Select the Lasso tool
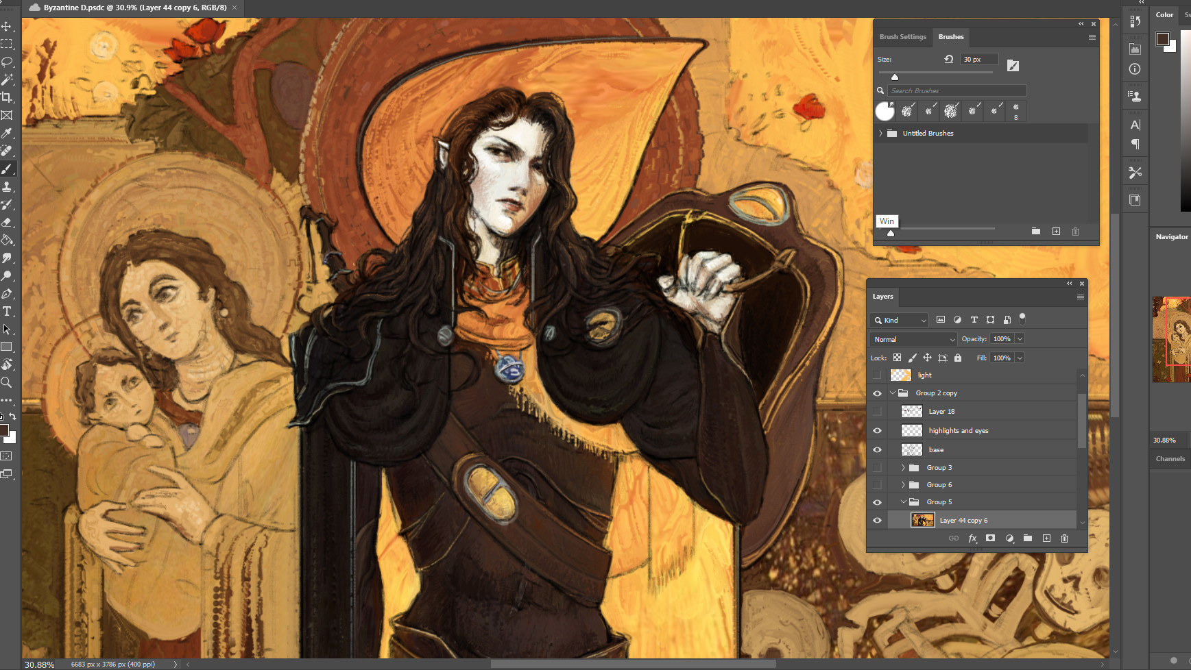1191x670 pixels. (7, 62)
